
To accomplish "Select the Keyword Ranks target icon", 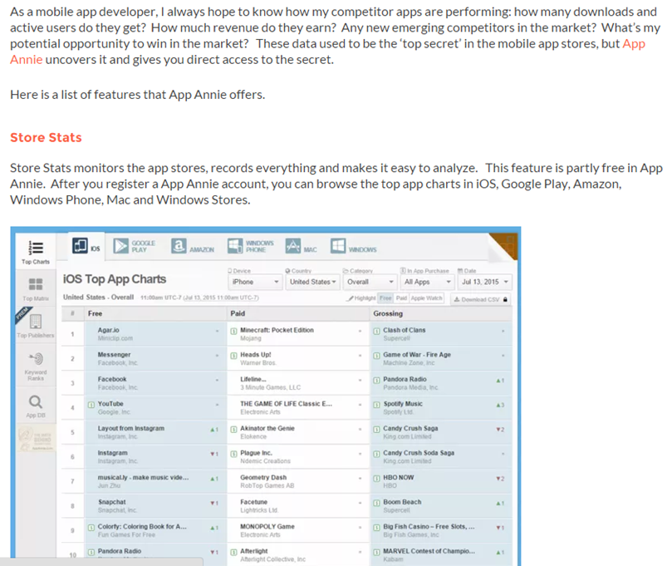I will (36, 360).
